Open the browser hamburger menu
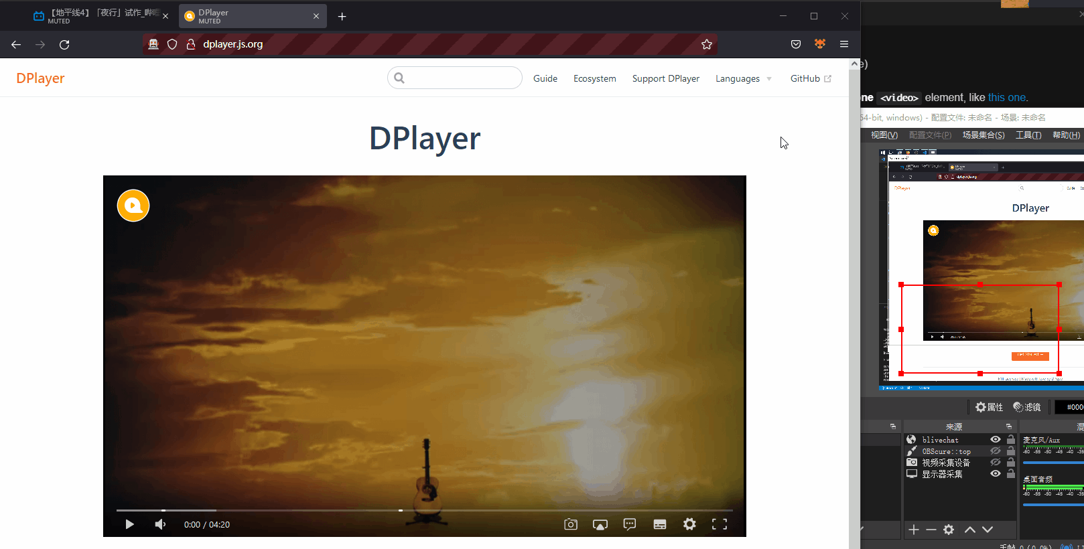Screen dimensions: 1084x549 (x=844, y=44)
